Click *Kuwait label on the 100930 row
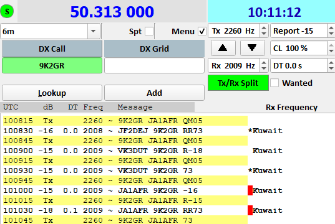 pos(265,170)
